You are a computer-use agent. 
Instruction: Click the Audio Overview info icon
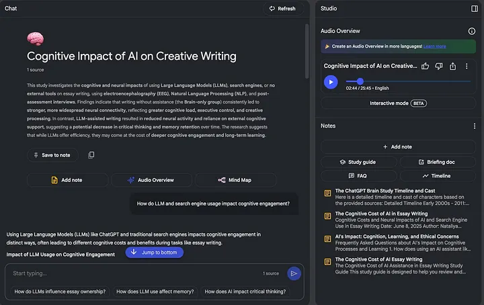[x=472, y=31]
